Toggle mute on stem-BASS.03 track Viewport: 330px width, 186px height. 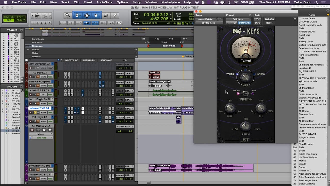tap(38, 95)
